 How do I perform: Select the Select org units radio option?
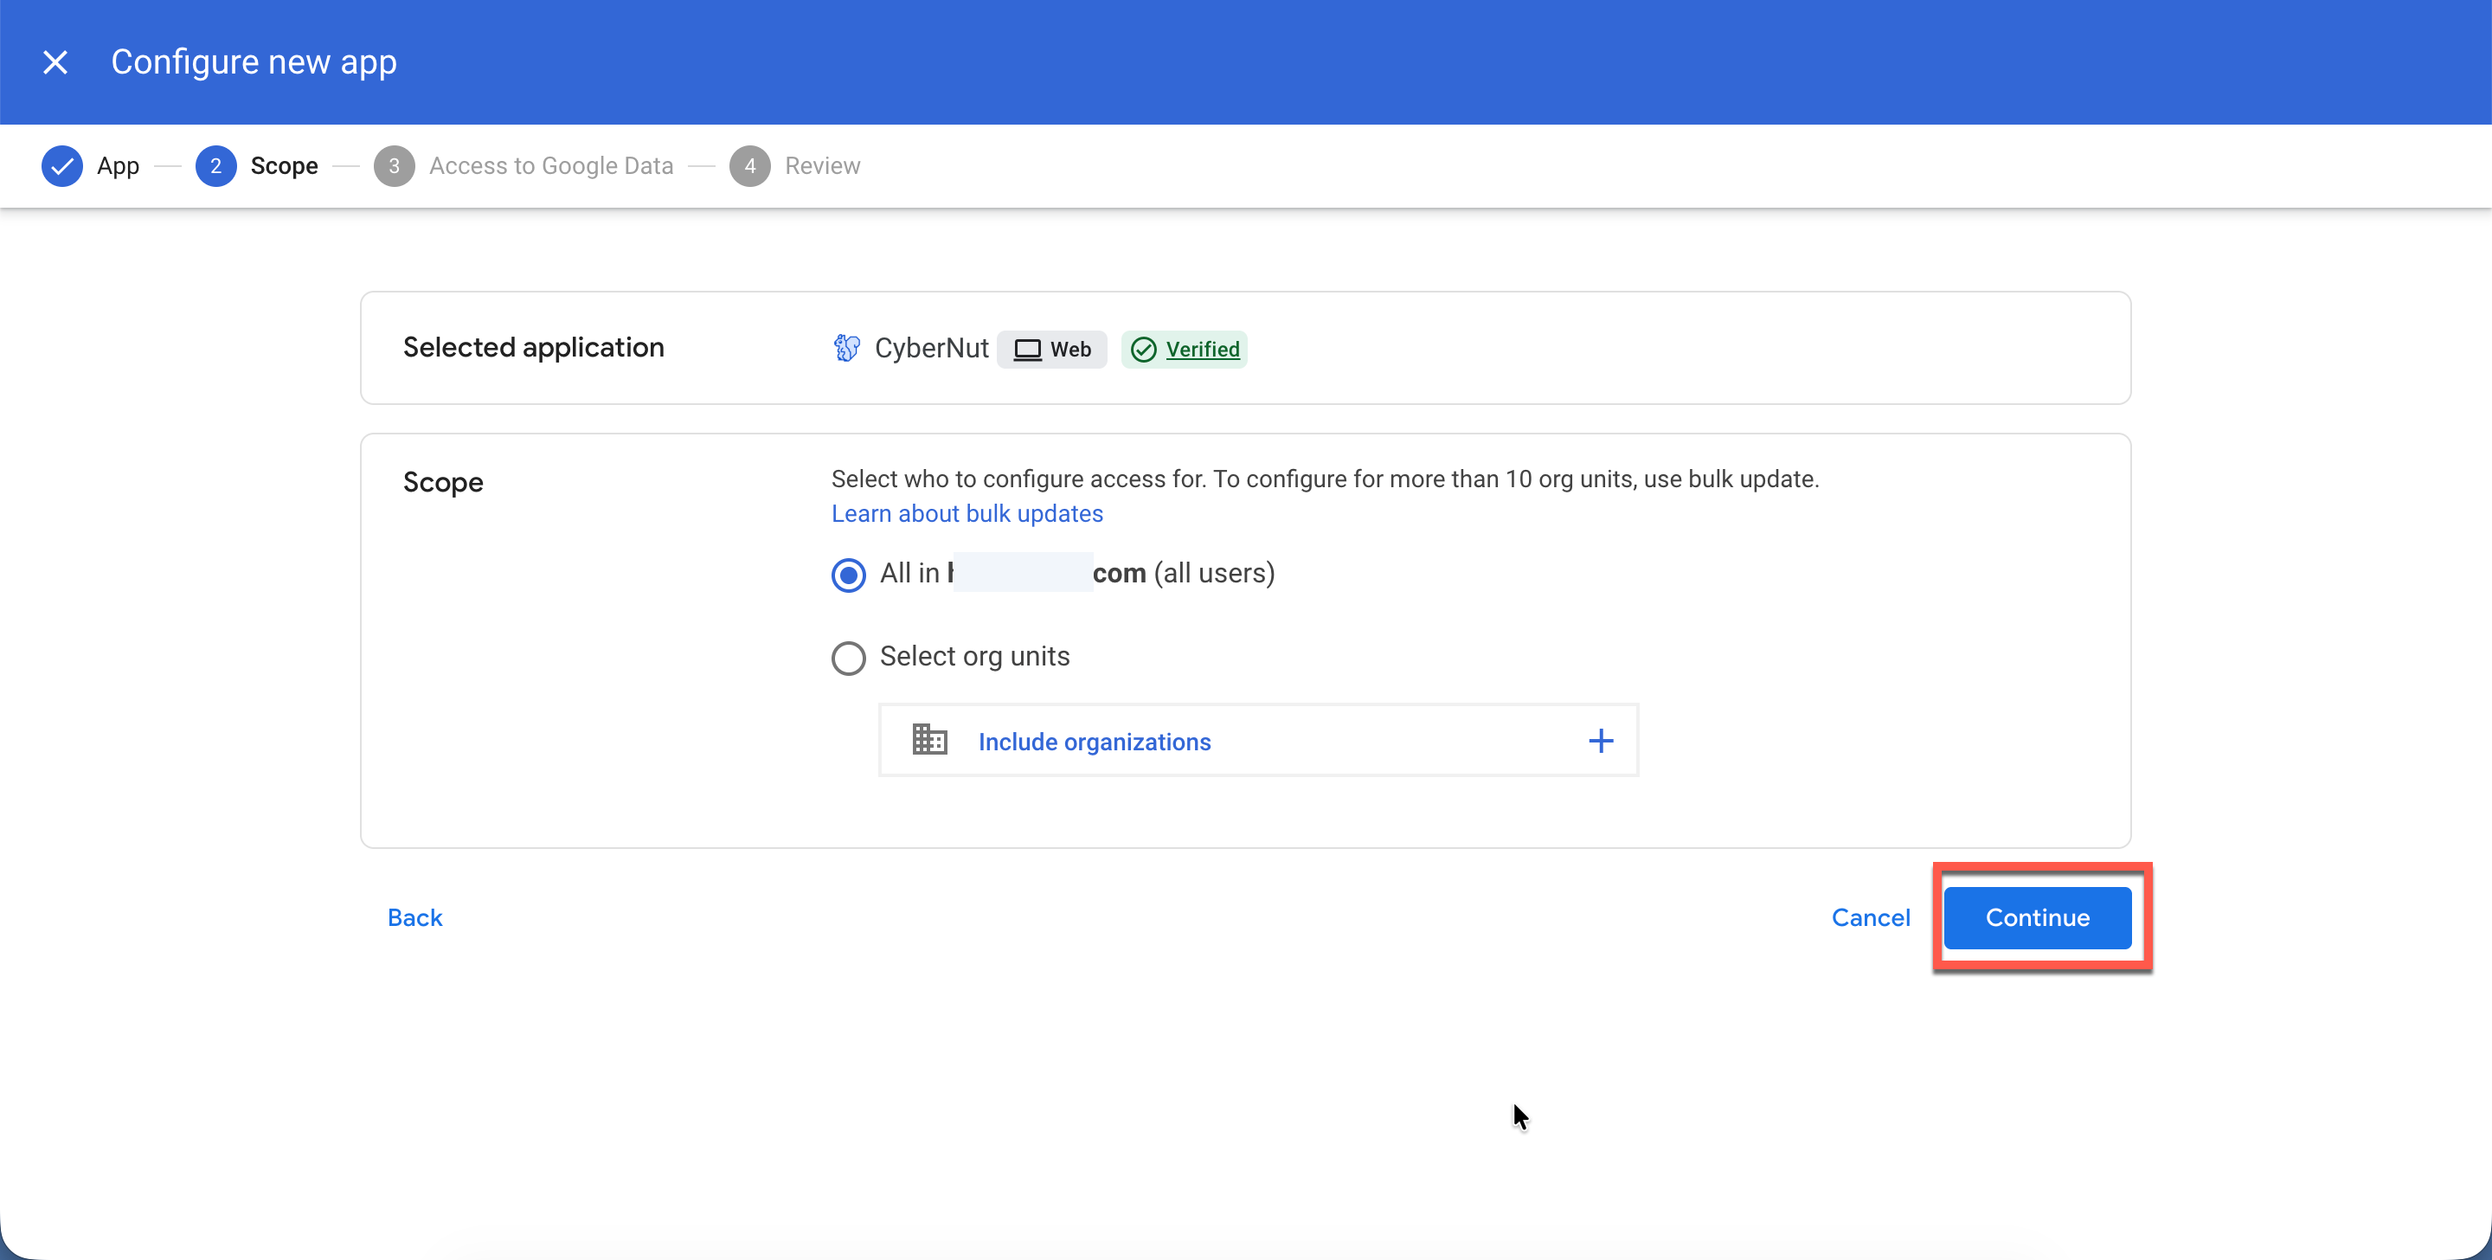point(848,658)
